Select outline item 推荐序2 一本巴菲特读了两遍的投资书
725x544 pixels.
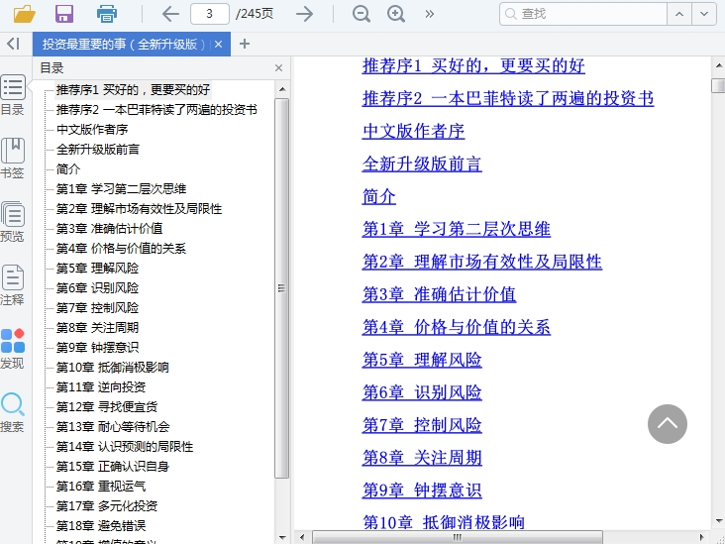pyautogui.click(x=156, y=110)
